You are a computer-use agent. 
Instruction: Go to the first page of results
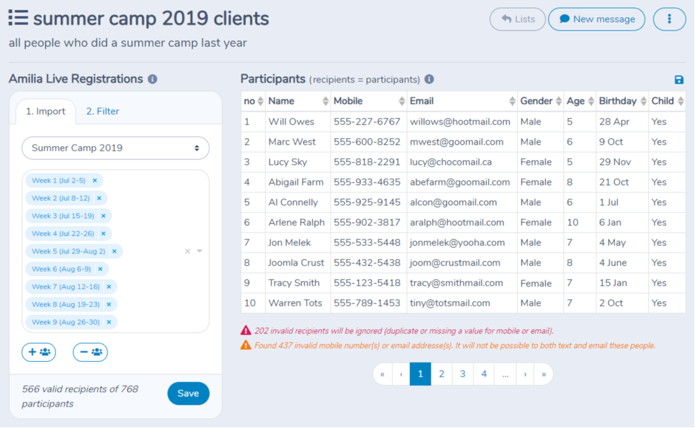383,374
